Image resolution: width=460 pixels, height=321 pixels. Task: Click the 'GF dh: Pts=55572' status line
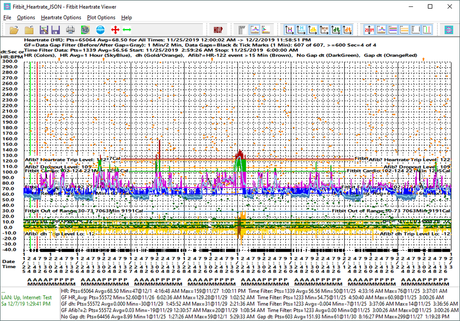click(x=259, y=304)
